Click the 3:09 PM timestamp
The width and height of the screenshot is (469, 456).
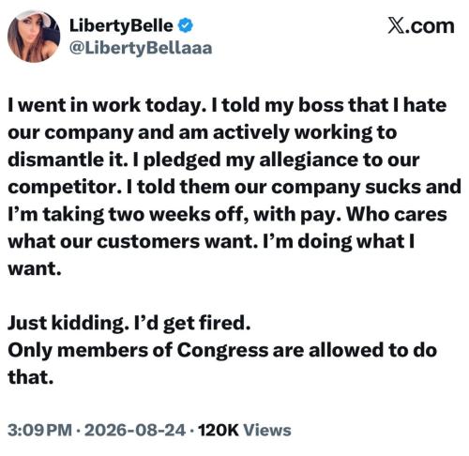click(40, 430)
